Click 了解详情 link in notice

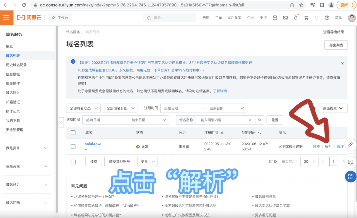[x=220, y=91]
